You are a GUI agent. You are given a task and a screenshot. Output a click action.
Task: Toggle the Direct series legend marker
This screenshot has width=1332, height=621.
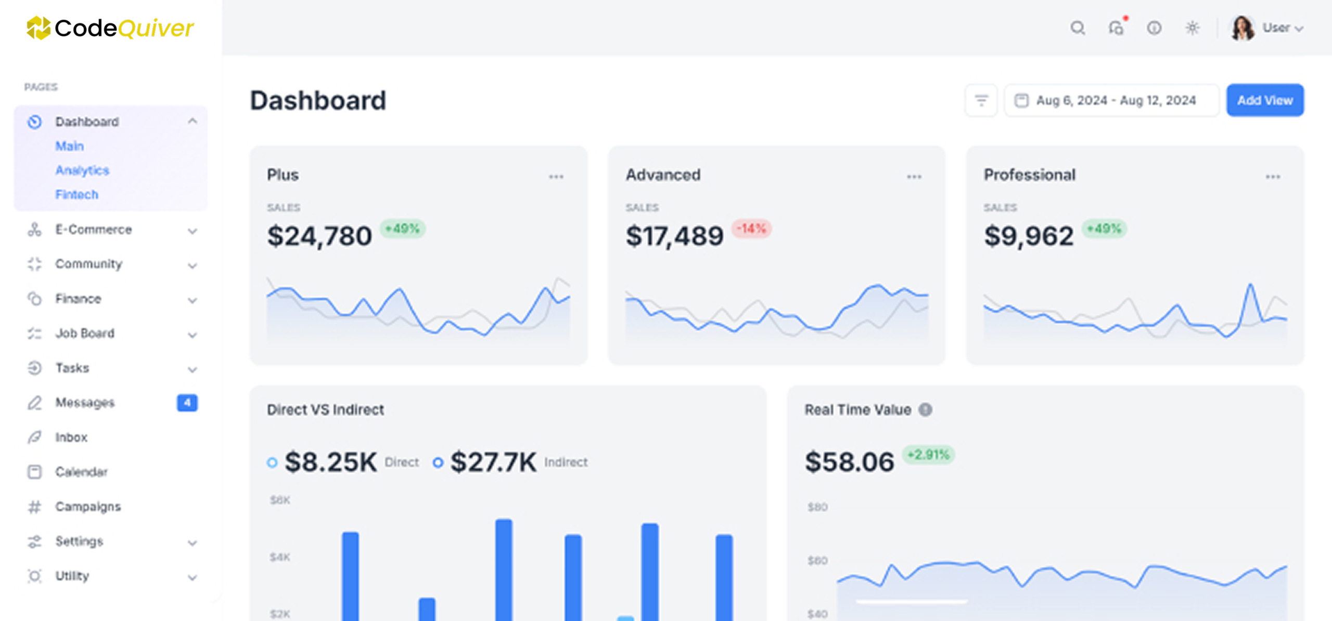tap(272, 462)
